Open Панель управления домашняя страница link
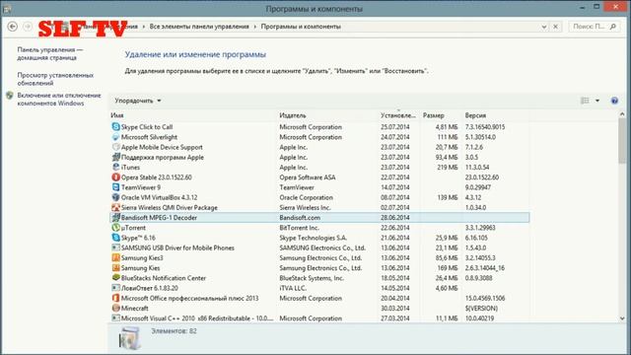The width and height of the screenshot is (631, 355). [49, 53]
